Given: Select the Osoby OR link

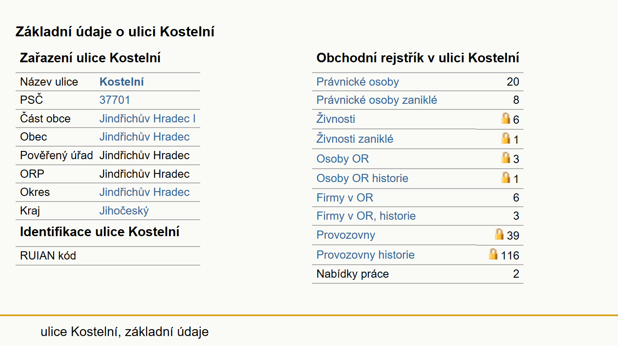Looking at the screenshot, I should tap(343, 159).
